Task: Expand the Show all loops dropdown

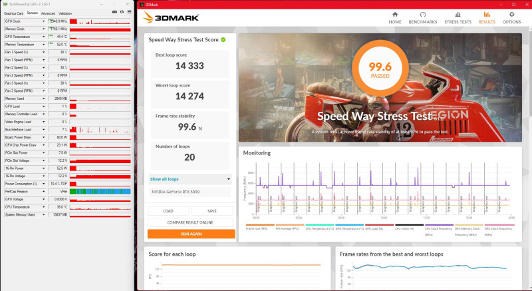Action: pyautogui.click(x=190, y=179)
